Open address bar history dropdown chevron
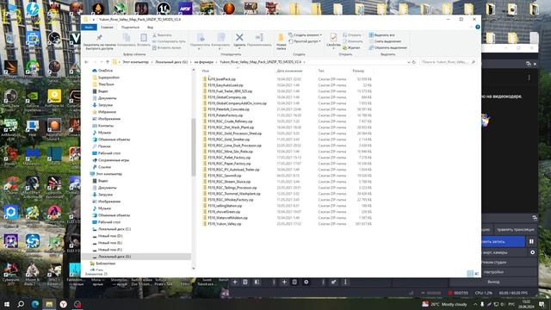The height and width of the screenshot is (310, 551). [408, 62]
